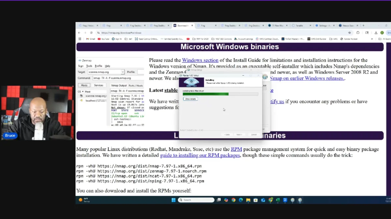This screenshot has width=391, height=219.
Task: Click Next in Npcap setup dialog
Action: 239,134
